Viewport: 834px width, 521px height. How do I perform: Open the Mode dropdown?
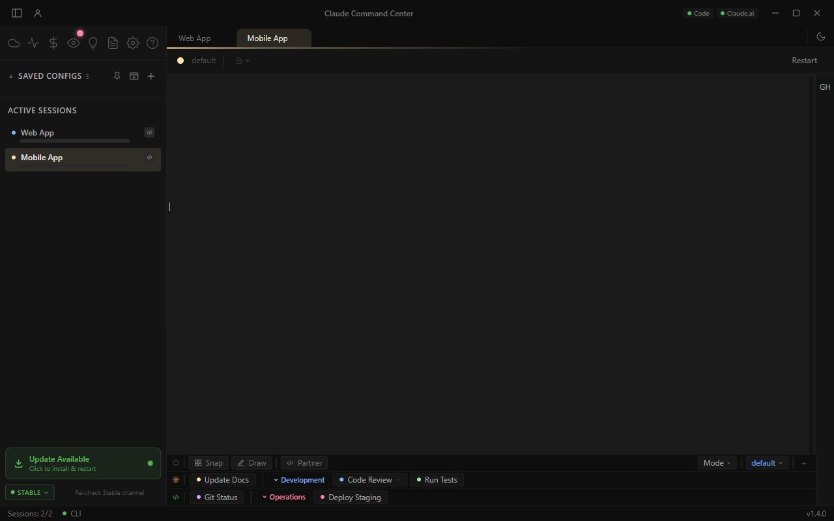coord(717,463)
